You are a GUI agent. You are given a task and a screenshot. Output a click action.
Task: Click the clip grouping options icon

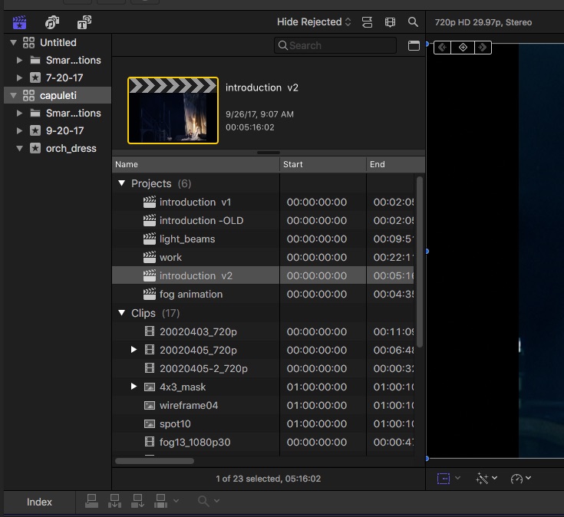[x=367, y=22]
